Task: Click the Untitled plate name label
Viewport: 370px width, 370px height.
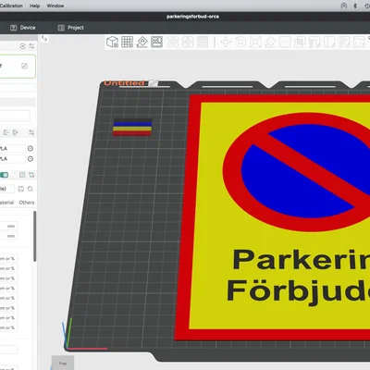Action: [x=124, y=82]
